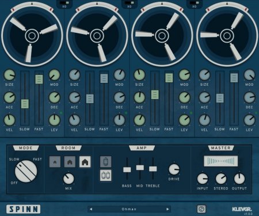Click the first rotor spinning wheel
This screenshot has height=216, width=259.
tap(32, 36)
